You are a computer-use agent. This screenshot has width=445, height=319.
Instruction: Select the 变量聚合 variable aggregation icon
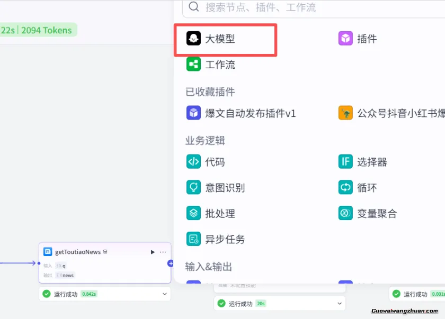(345, 213)
